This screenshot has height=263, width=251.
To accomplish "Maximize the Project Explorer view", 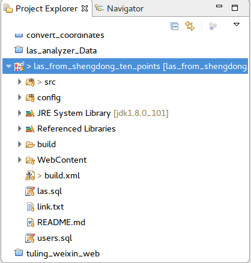I will [x=235, y=8].
